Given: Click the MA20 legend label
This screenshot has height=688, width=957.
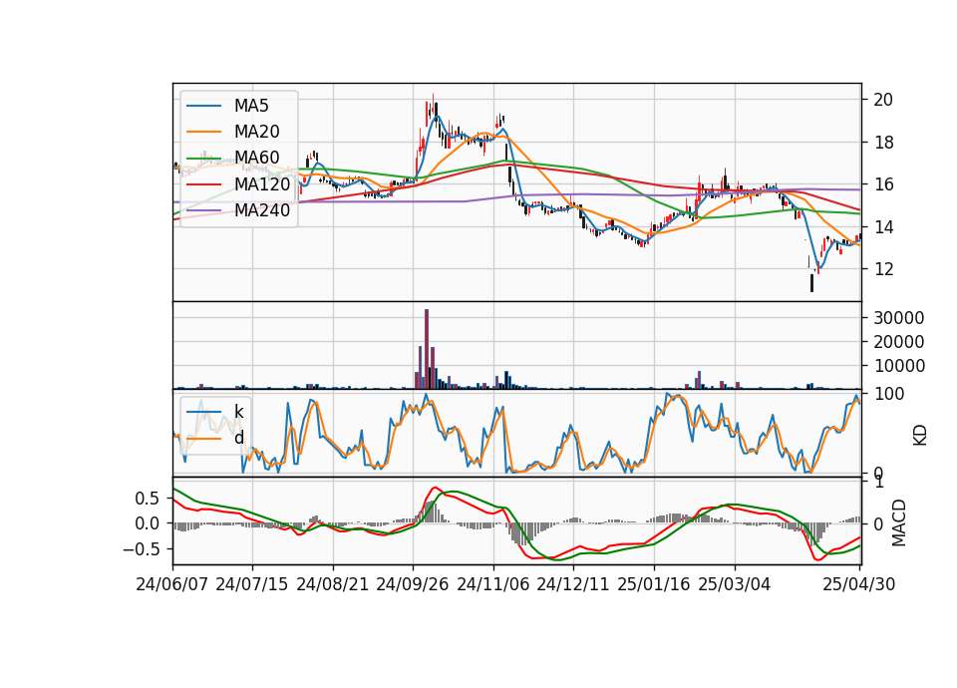Looking at the screenshot, I should point(256,132).
